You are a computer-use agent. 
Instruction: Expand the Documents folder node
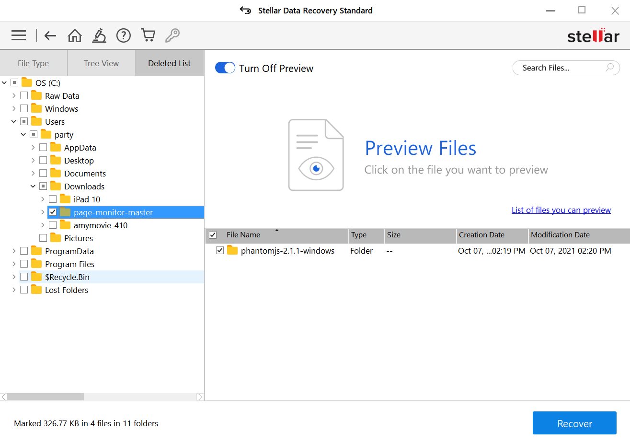click(x=33, y=173)
